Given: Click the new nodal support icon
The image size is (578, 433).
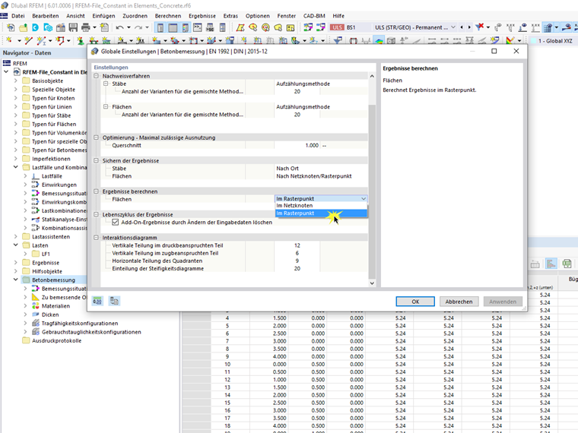Looking at the screenshot, I should click(80, 40).
